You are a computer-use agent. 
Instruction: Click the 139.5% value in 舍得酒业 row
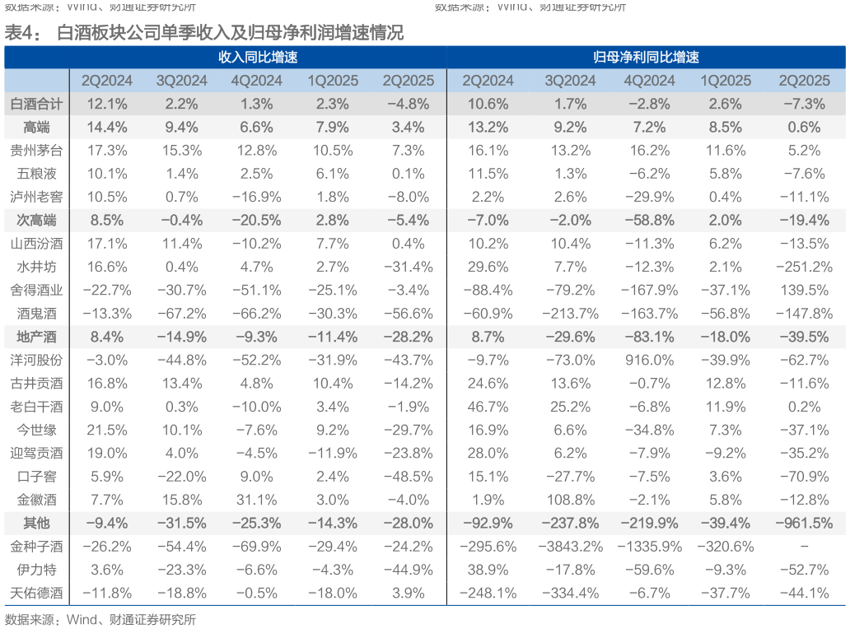pyautogui.click(x=804, y=290)
